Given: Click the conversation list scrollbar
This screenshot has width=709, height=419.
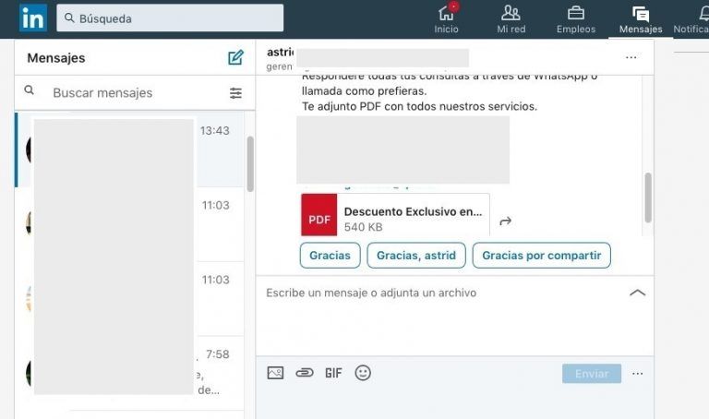Looking at the screenshot, I should (250, 163).
